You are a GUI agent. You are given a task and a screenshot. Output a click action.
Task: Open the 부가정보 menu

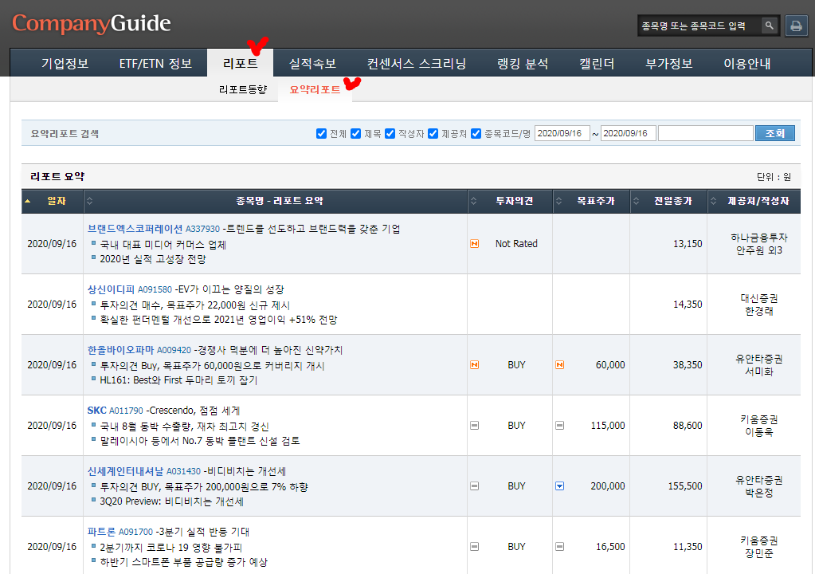pos(669,64)
